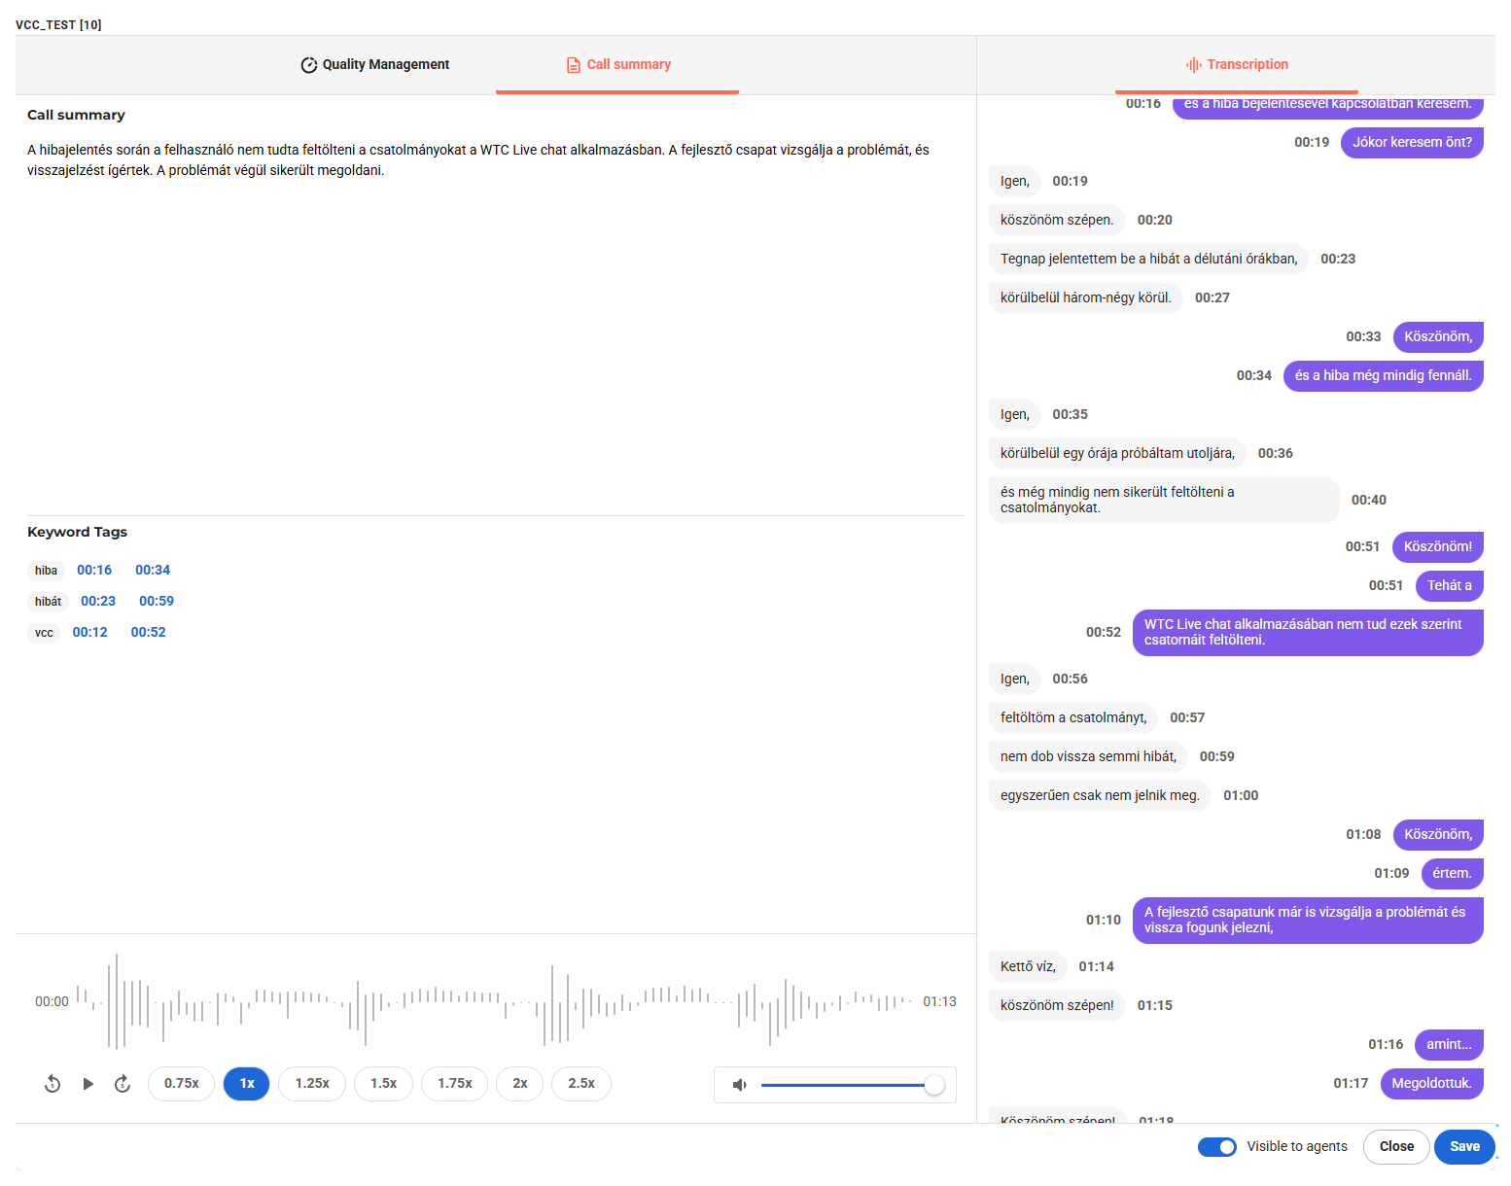The image size is (1511, 1186).
Task: Jump to 00:59 timestamp for hibát keyword
Action: [157, 602]
